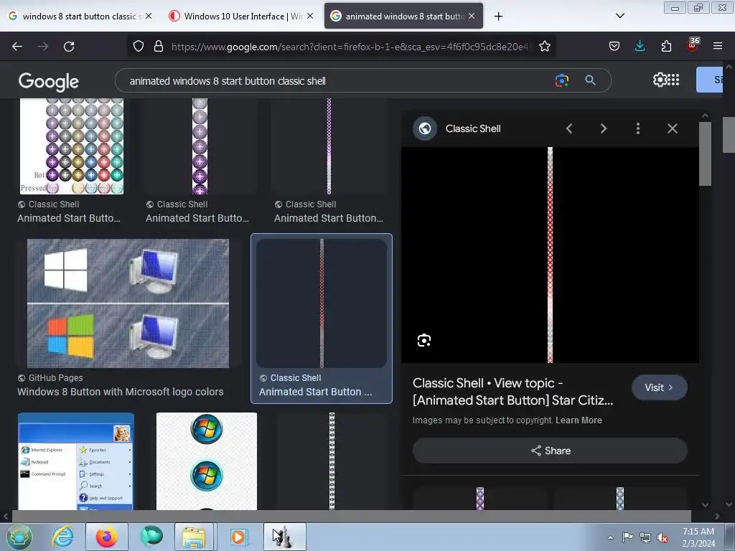Show previous image in preview panel

(569, 128)
